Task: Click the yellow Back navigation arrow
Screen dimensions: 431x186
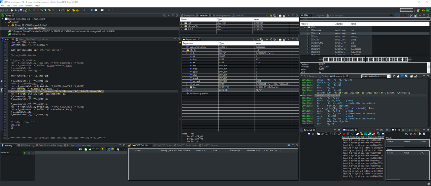Action: (x=77, y=10)
